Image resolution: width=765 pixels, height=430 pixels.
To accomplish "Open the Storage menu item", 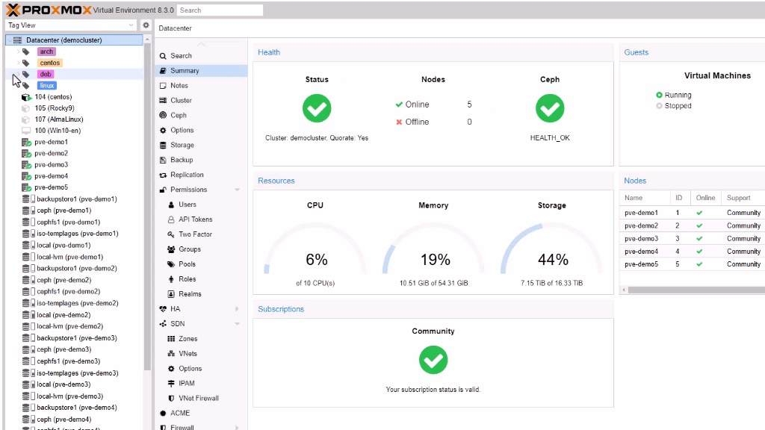I will pyautogui.click(x=182, y=145).
